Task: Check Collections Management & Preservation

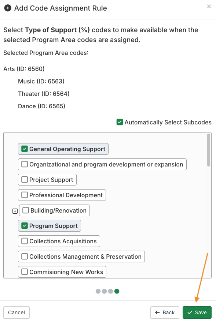Action: click(x=25, y=256)
